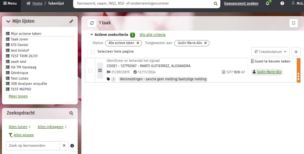Click the keyword info icon

coord(72,146)
